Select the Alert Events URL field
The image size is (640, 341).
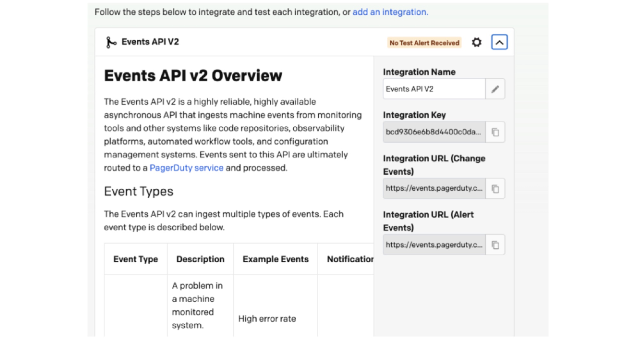coord(434,245)
